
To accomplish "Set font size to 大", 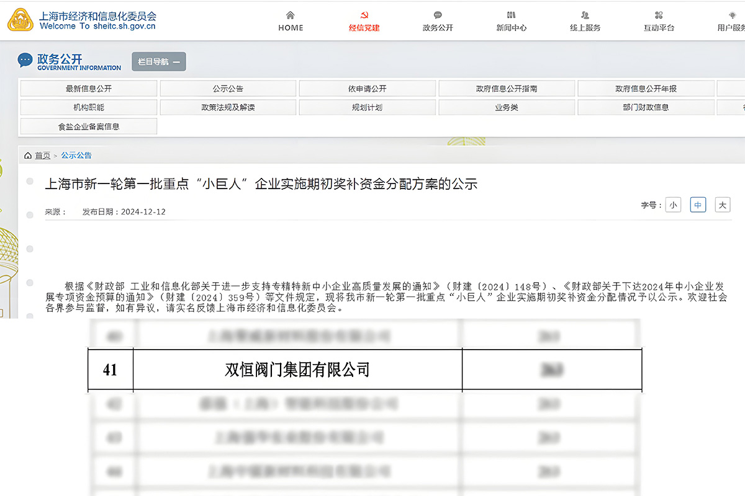I will (722, 205).
